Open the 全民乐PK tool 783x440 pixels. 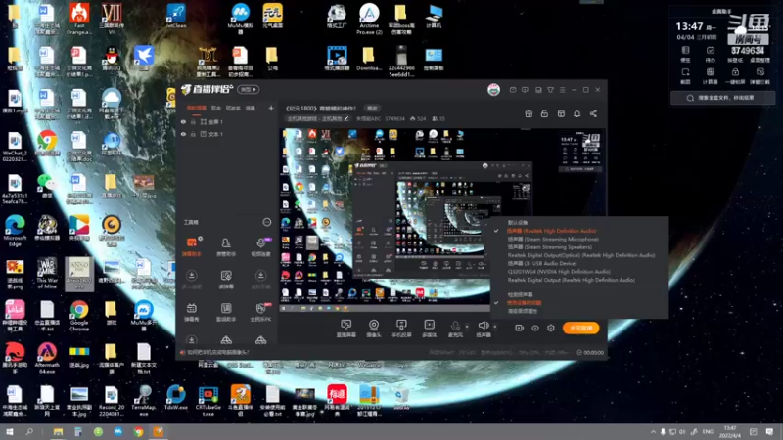pyautogui.click(x=260, y=312)
